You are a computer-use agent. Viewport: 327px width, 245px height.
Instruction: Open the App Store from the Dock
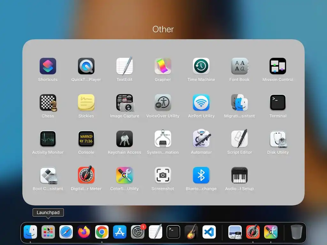(120, 232)
